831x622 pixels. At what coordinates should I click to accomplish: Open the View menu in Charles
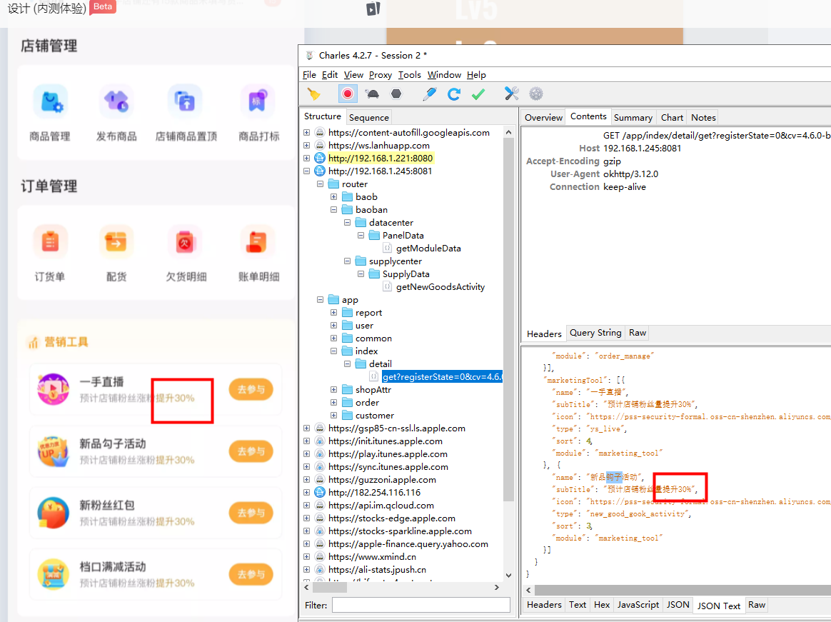pos(353,75)
